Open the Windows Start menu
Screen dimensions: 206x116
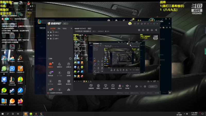[x=2, y=114]
